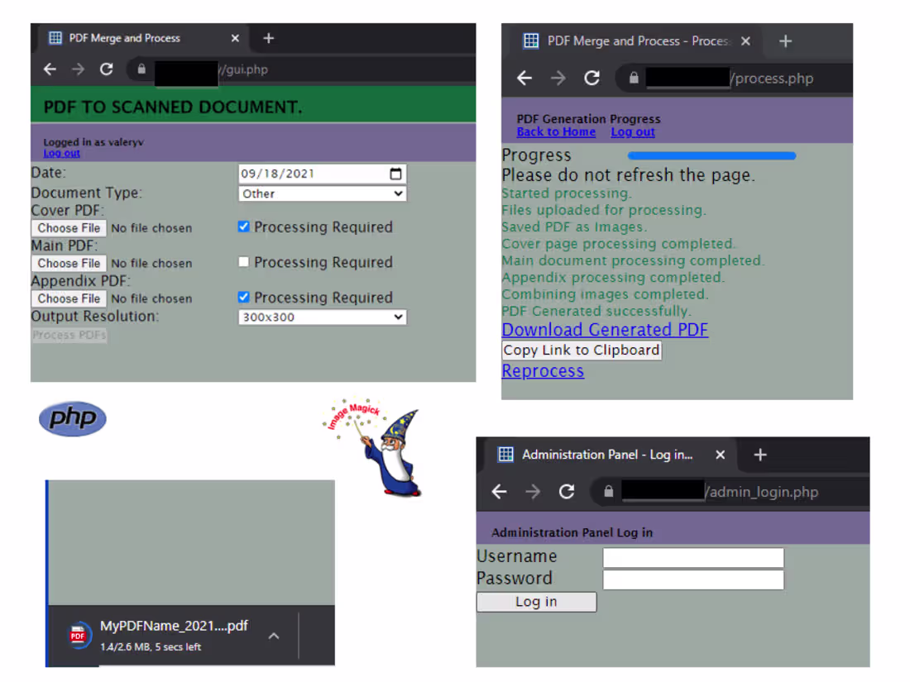This screenshot has height=682, width=910.
Task: Click the Download Generated PDF link
Action: [605, 329]
